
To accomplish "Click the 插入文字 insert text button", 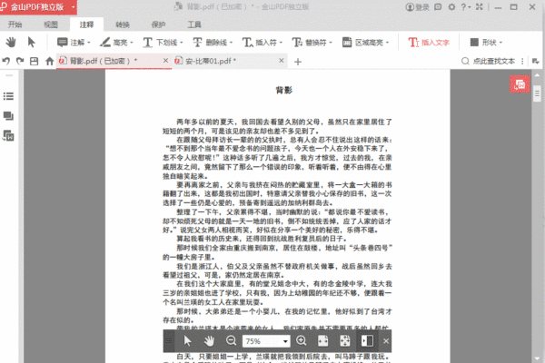I will pos(432,42).
